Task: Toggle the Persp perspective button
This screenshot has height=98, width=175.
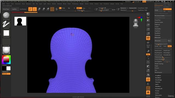Action: pos(148,38)
